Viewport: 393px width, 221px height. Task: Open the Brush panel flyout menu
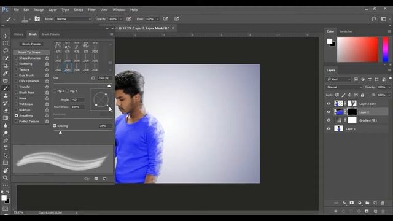coord(112,34)
